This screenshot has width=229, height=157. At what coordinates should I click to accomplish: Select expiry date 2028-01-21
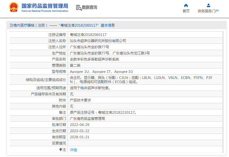(79, 137)
